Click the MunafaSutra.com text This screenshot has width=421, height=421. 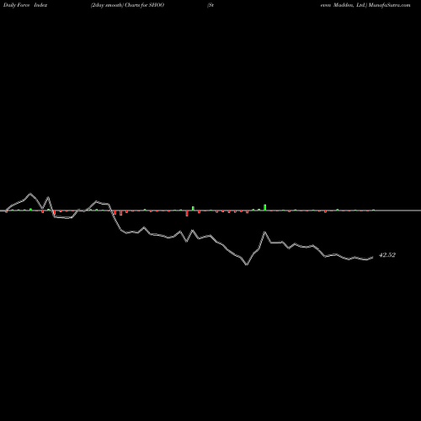click(390, 5)
